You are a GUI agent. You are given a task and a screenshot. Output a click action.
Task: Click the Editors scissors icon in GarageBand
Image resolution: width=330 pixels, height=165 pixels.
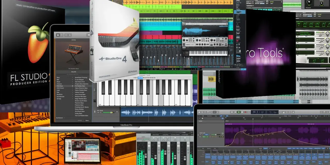point(70,35)
